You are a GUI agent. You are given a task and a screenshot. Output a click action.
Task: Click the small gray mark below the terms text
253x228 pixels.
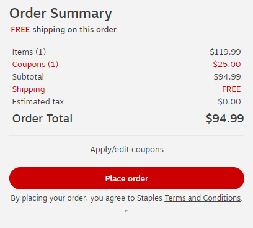pyautogui.click(x=126, y=211)
